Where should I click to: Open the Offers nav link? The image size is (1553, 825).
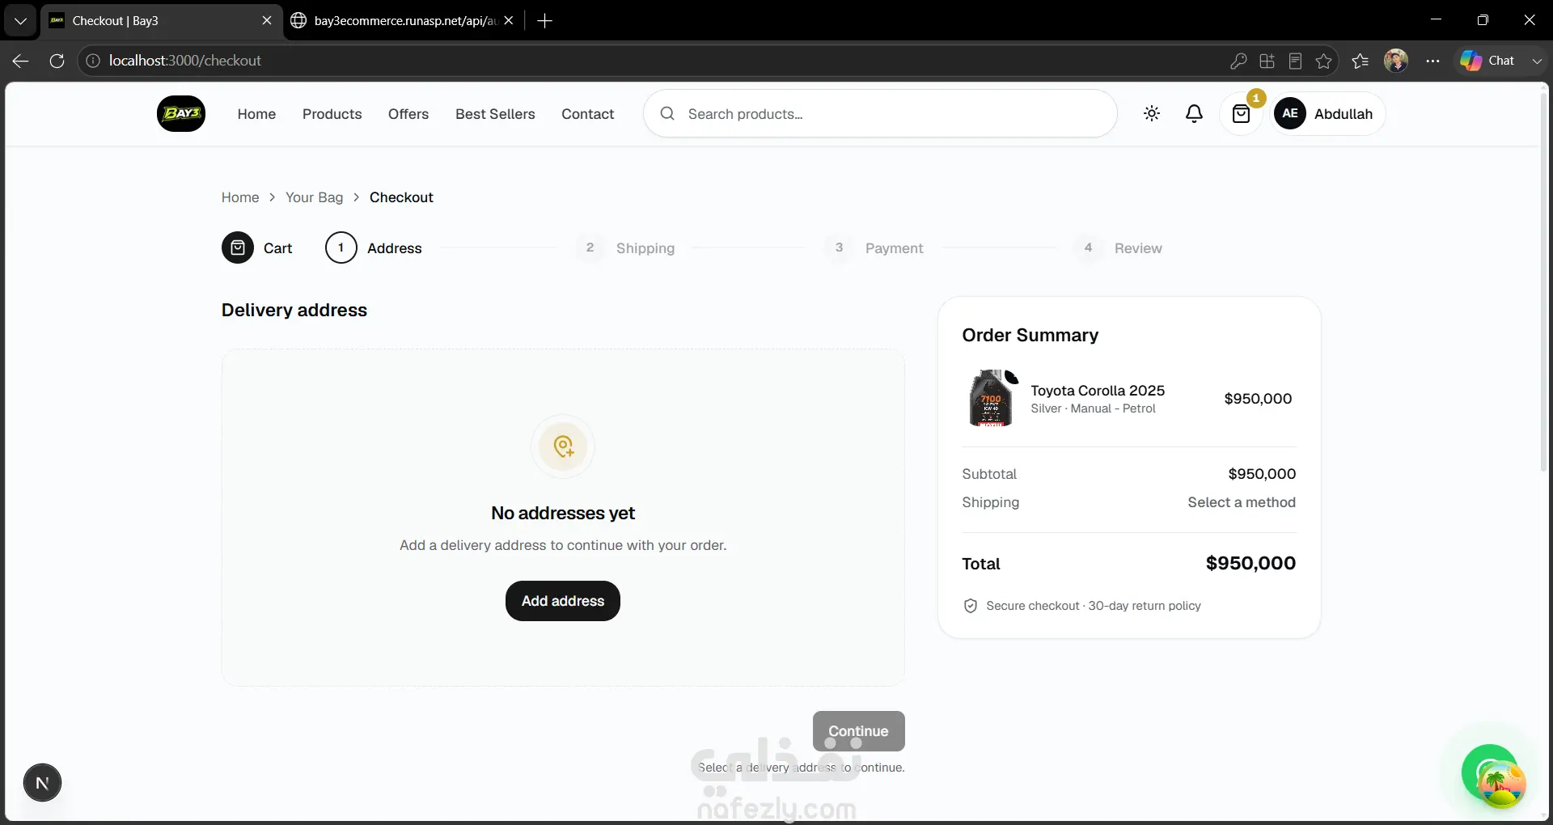click(408, 114)
